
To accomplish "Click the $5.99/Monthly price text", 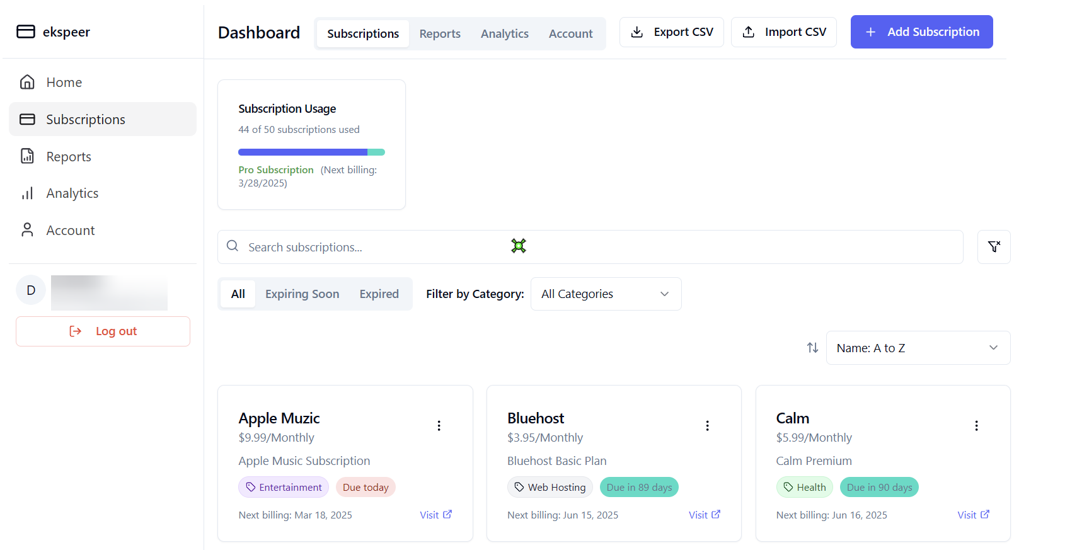I will (814, 438).
